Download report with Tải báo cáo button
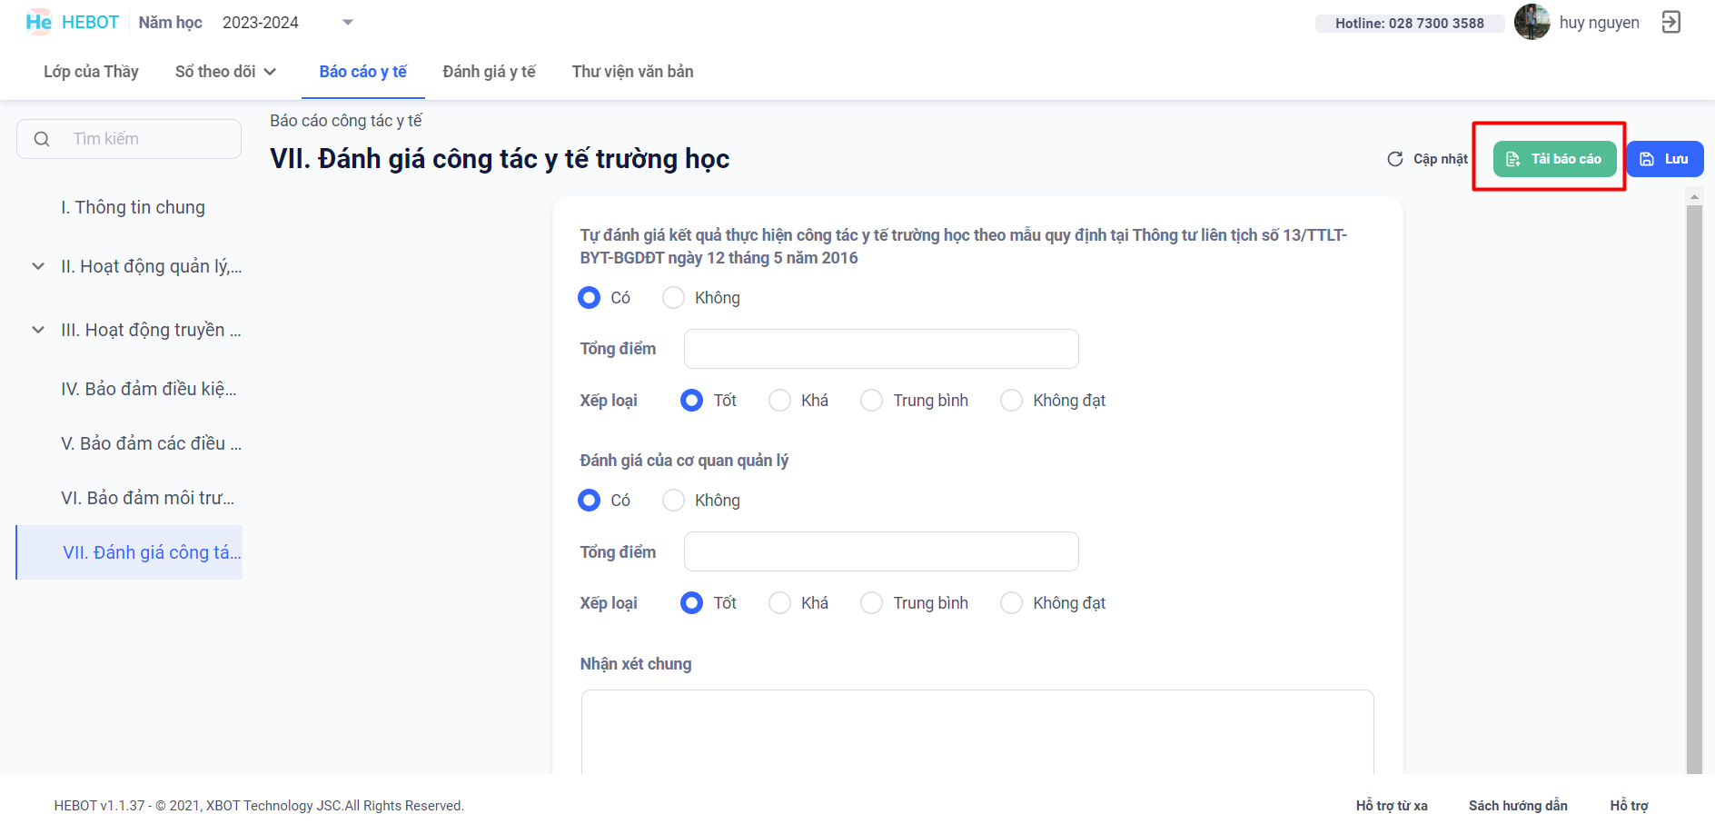 [x=1554, y=159]
